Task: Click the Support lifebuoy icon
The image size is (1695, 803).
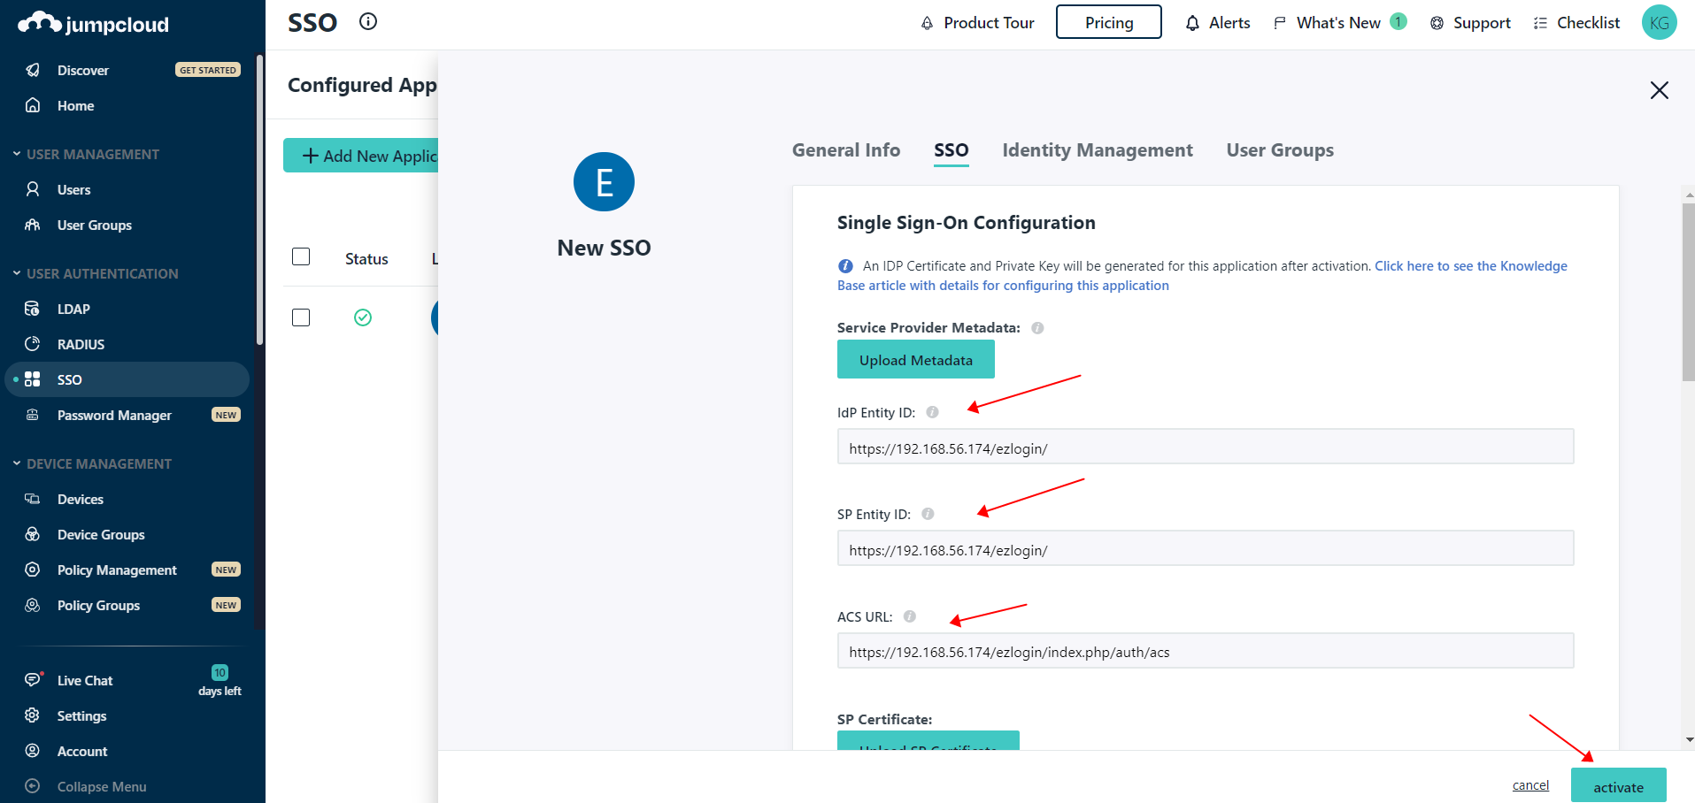Action: click(x=1437, y=23)
